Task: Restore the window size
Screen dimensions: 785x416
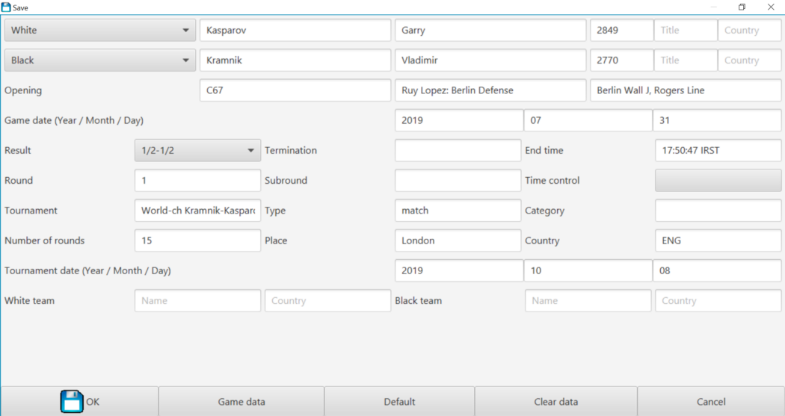Action: point(742,7)
